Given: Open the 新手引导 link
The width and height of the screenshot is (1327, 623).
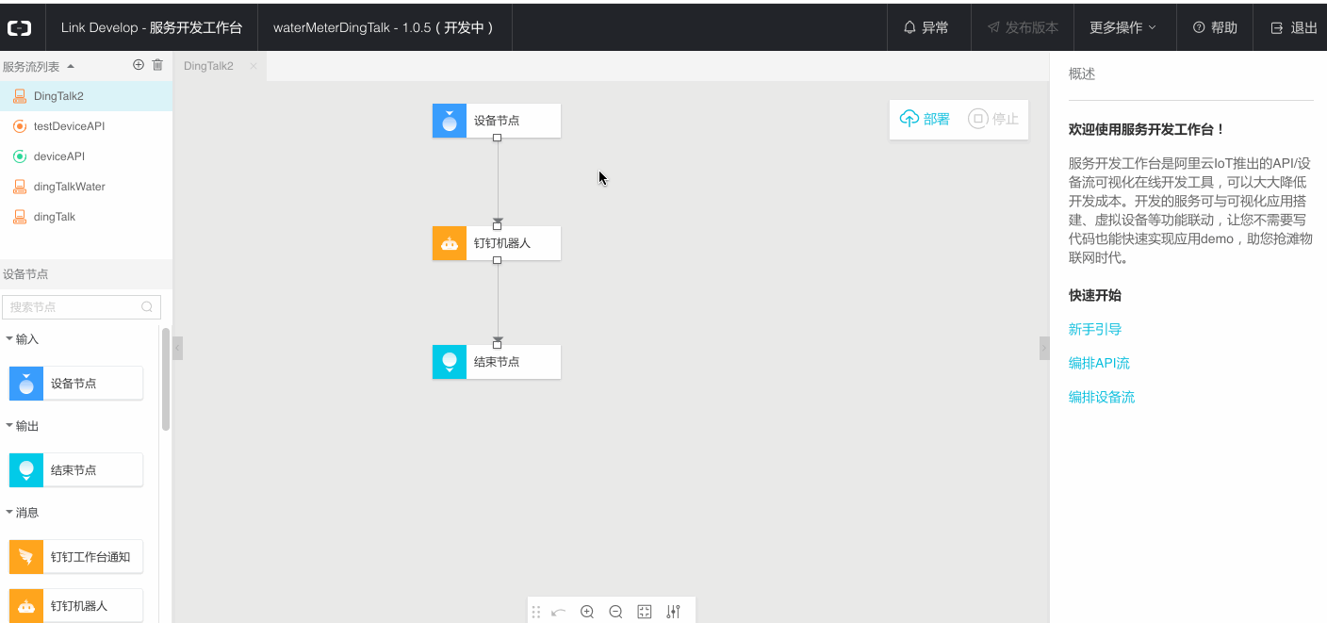Looking at the screenshot, I should tap(1095, 330).
